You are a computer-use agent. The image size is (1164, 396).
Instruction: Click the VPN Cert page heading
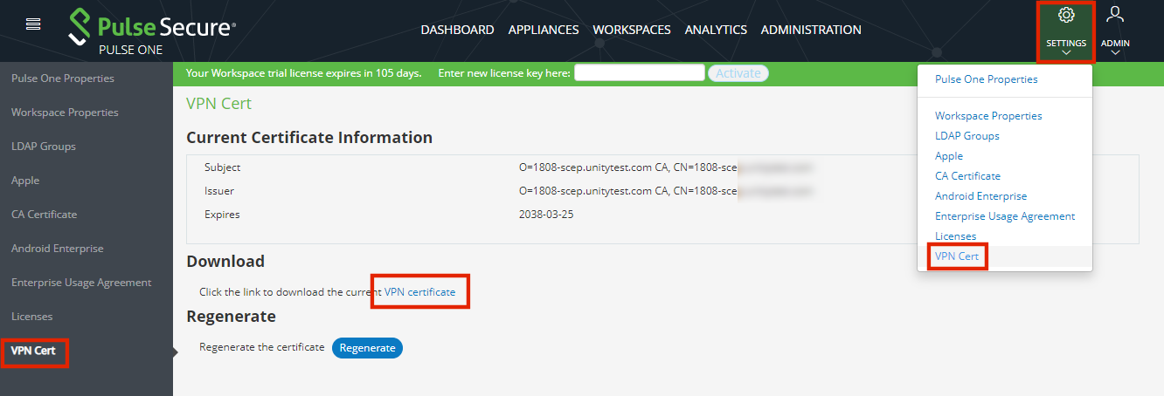coord(218,104)
